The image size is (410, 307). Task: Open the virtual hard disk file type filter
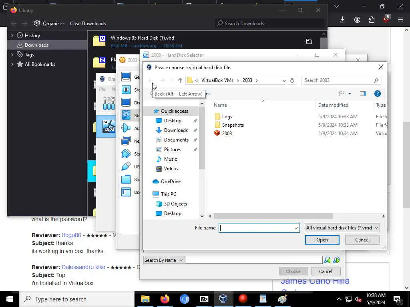tap(342, 228)
